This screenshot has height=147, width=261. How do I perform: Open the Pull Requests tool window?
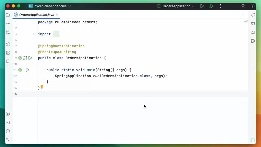(x=8, y=32)
